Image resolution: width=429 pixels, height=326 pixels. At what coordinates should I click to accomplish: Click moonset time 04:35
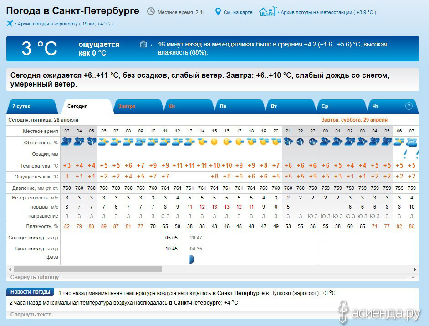tap(196, 249)
